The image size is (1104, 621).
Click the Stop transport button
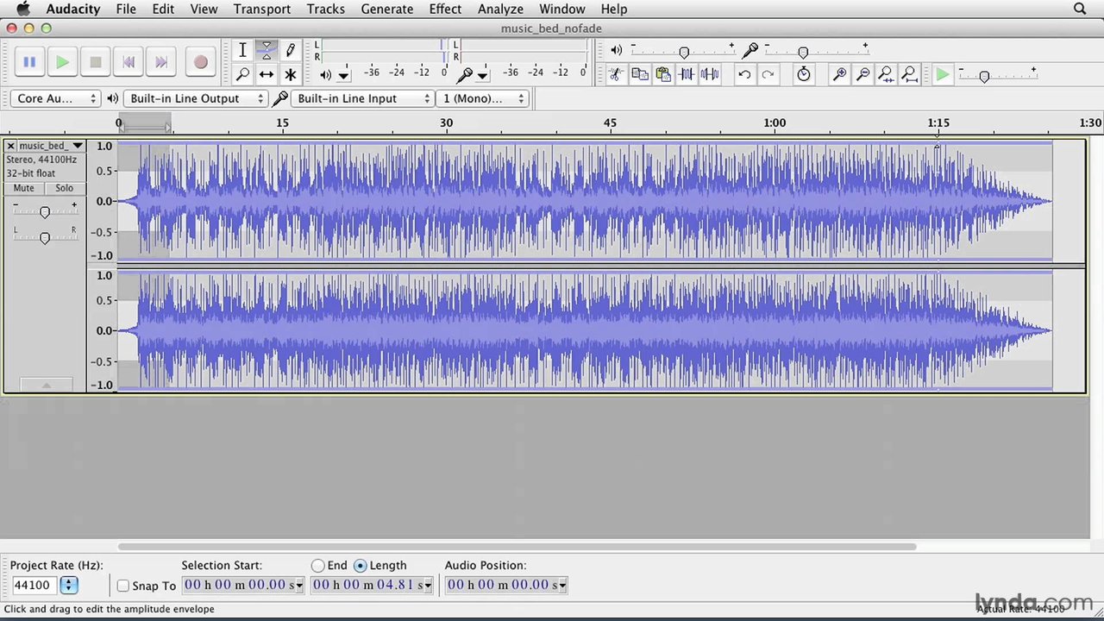pos(96,62)
